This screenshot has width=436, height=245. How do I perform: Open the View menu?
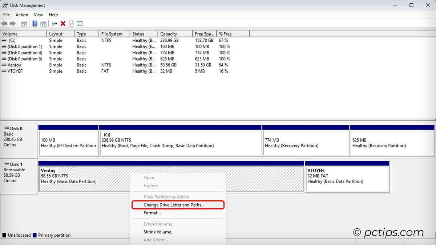tap(38, 15)
